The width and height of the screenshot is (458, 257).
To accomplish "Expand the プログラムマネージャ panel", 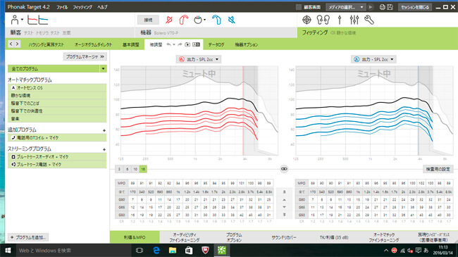I will point(85,56).
